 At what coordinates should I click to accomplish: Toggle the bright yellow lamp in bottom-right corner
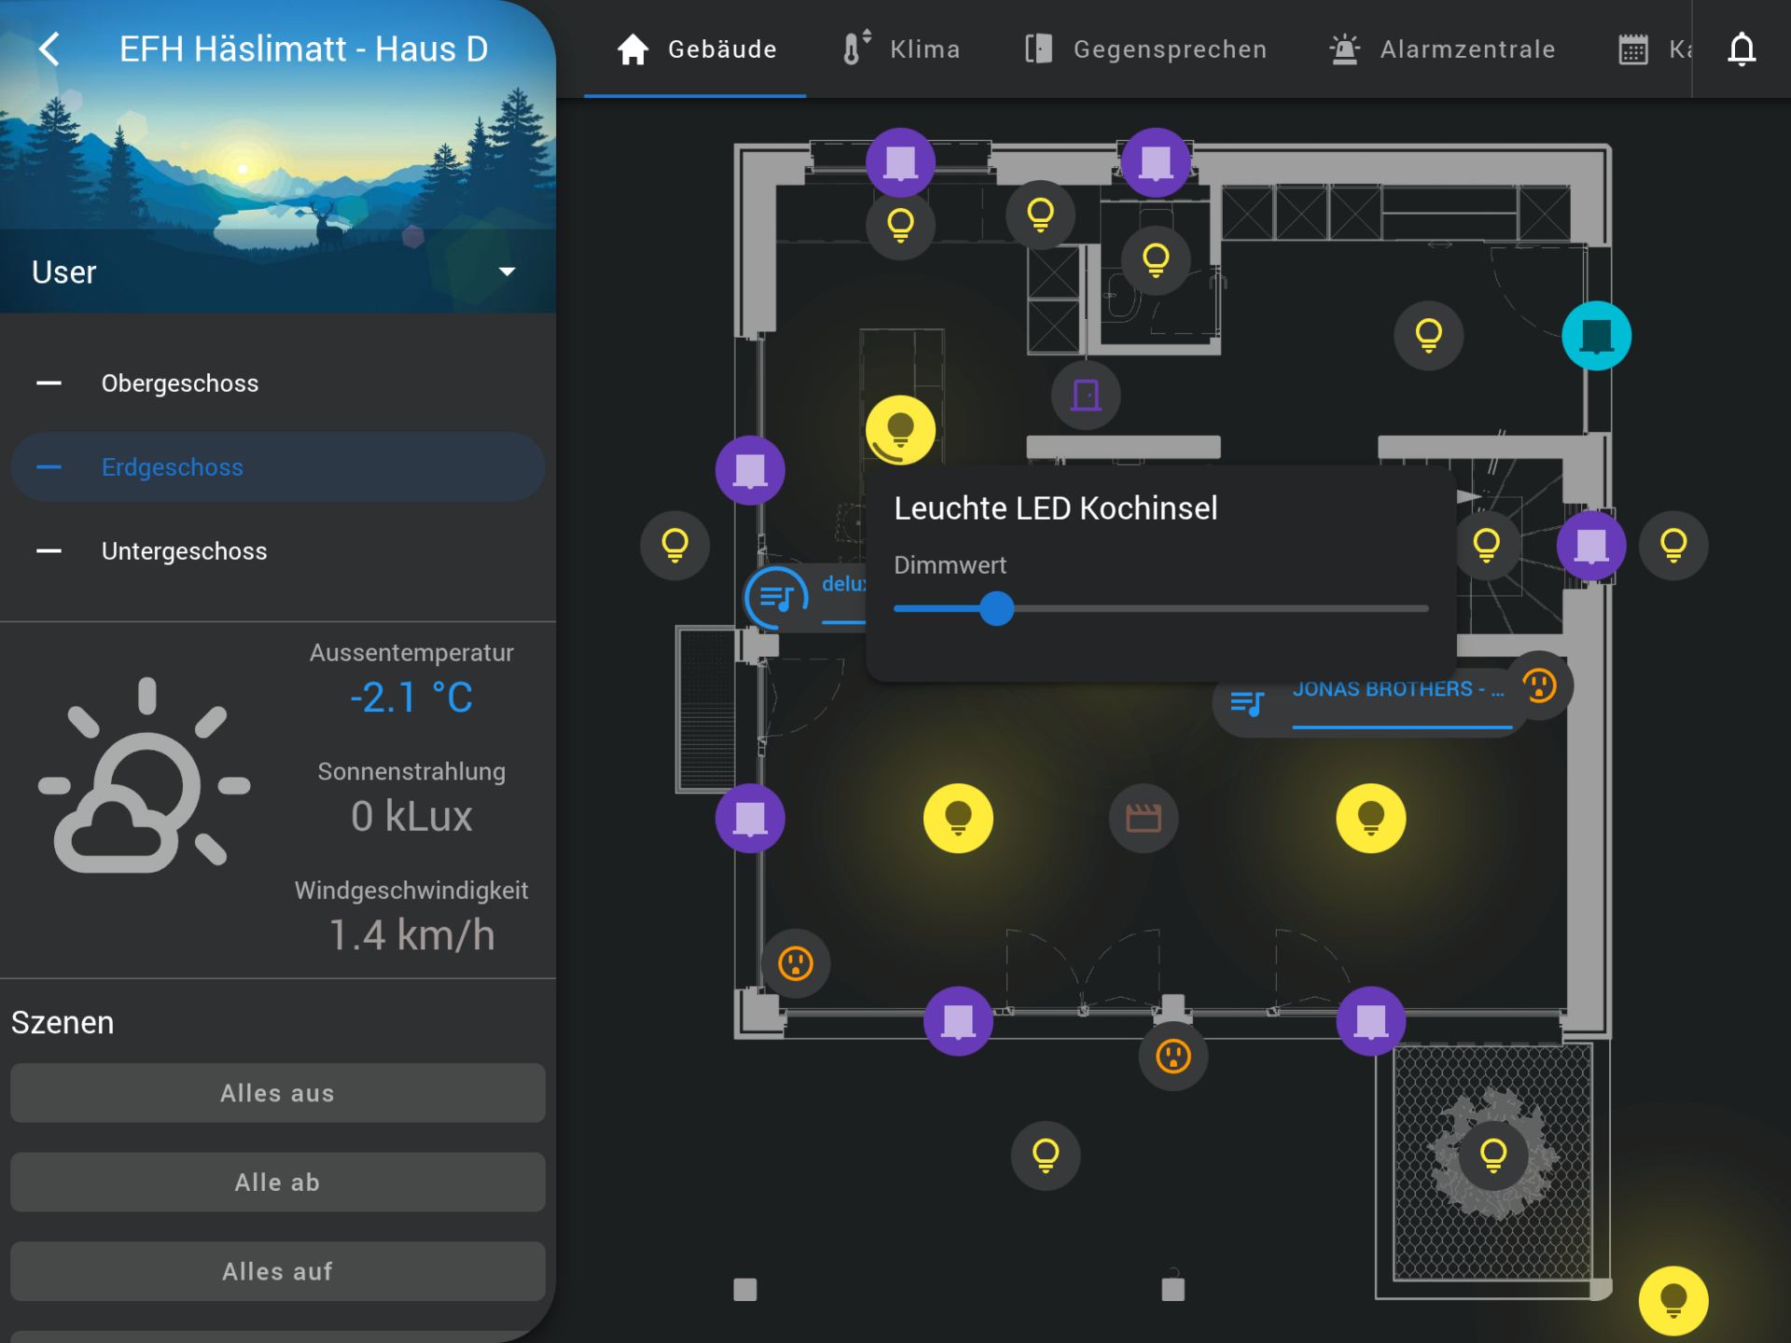(x=1673, y=1300)
